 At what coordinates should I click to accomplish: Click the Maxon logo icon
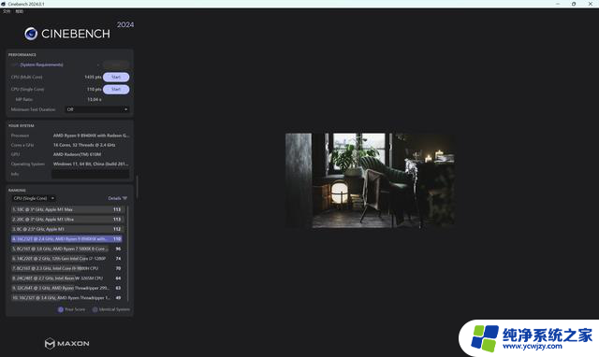point(50,343)
